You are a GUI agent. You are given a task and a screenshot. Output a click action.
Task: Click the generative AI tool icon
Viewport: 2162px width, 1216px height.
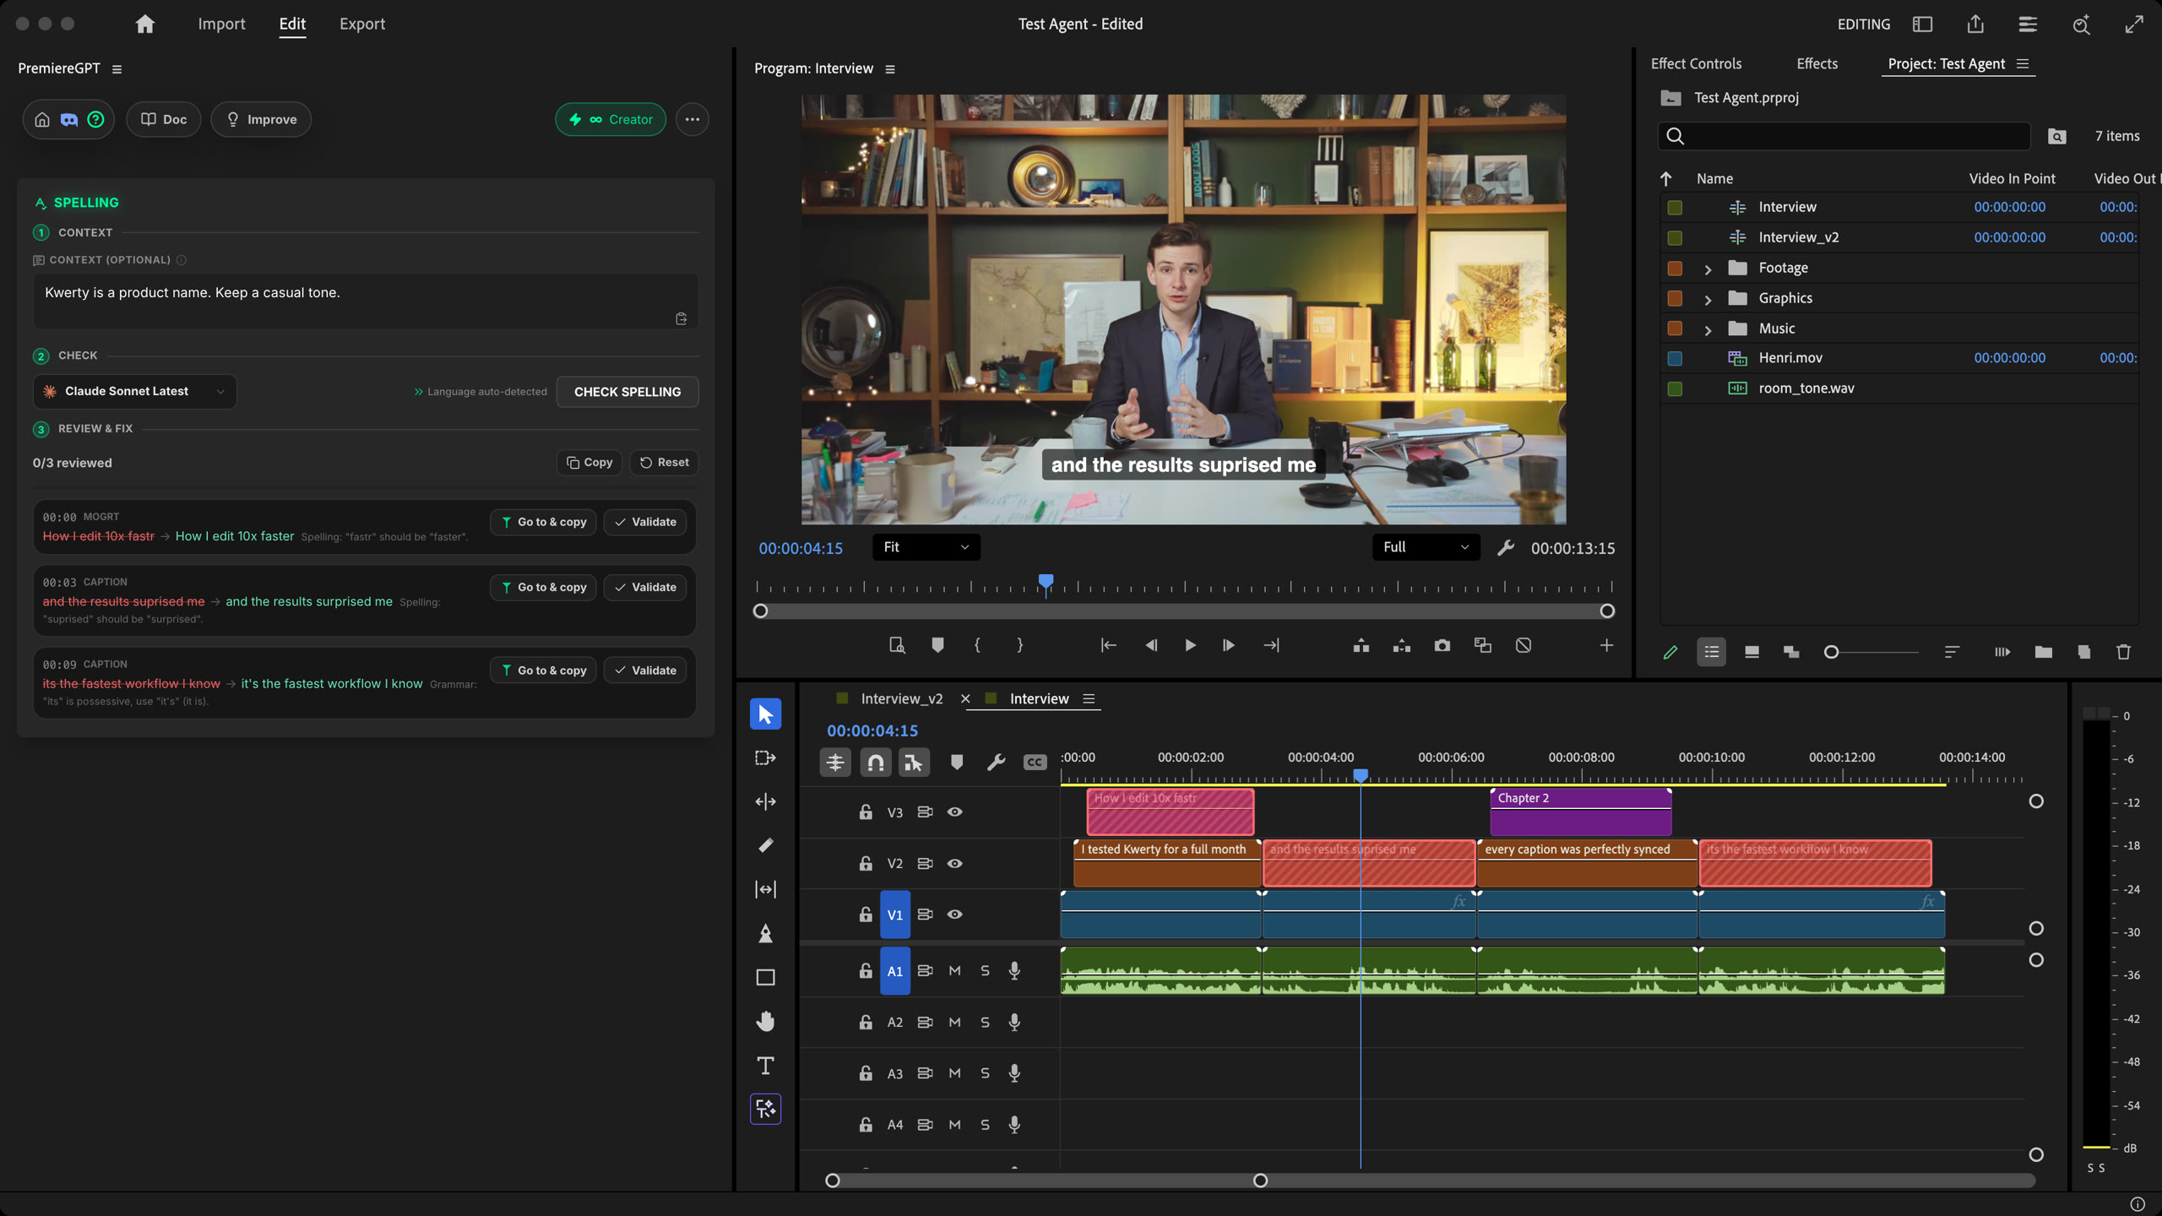[x=765, y=1109]
